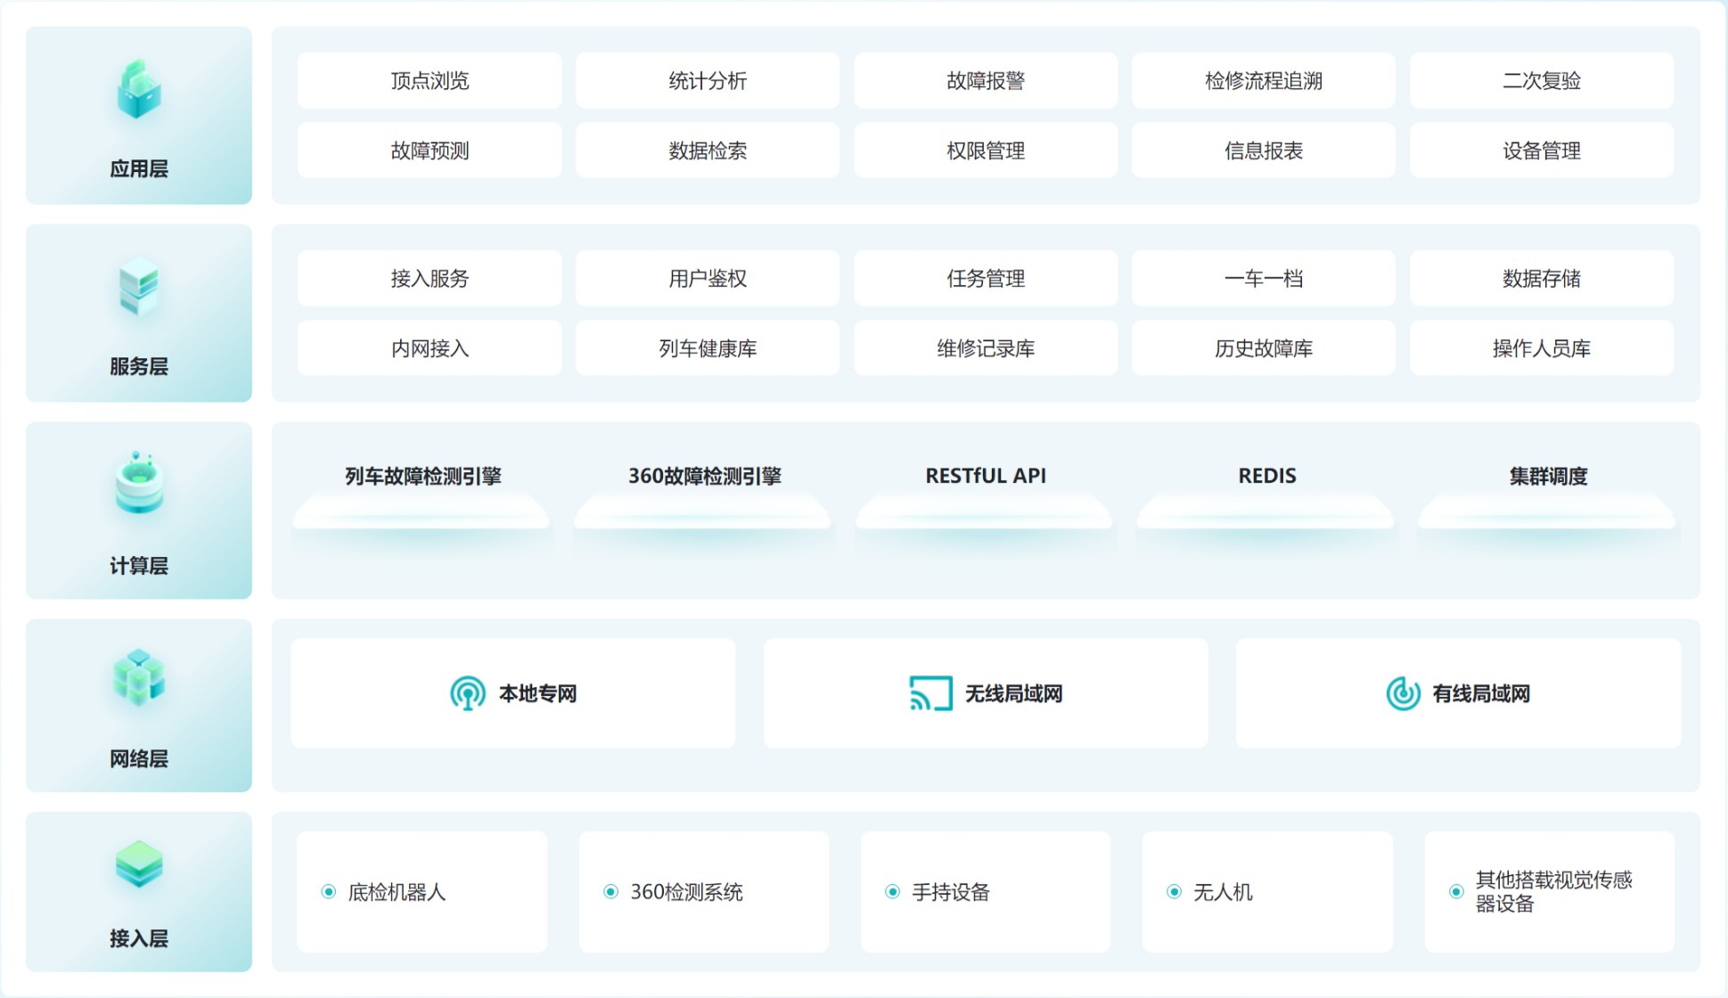Click the 本地专网 antenna signal icon
The width and height of the screenshot is (1728, 998).
[467, 693]
